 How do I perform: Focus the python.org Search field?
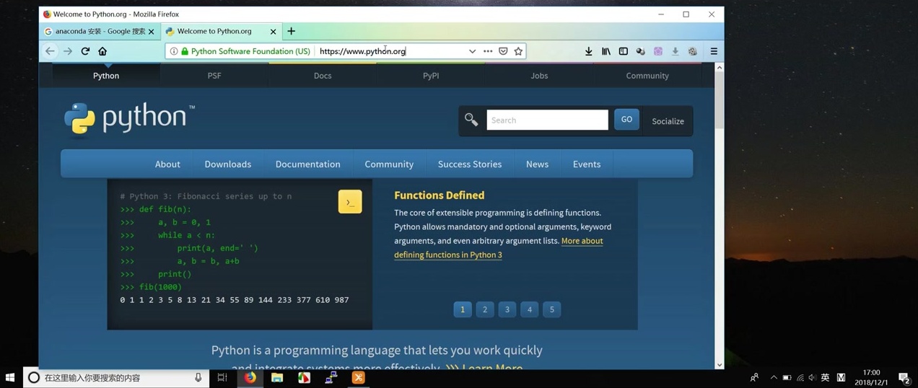[547, 120]
